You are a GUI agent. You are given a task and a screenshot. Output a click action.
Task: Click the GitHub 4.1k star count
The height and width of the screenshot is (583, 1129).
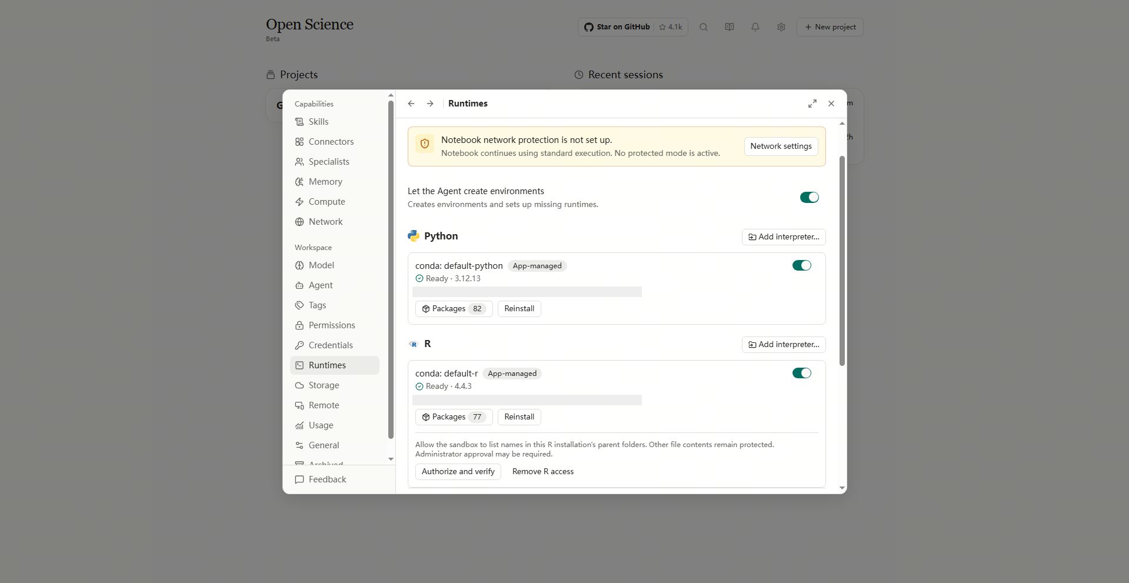(x=671, y=27)
